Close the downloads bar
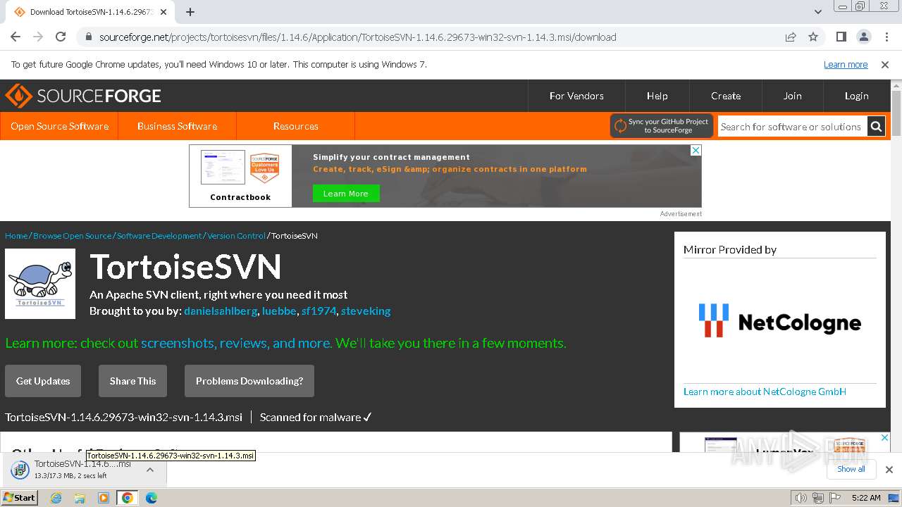The height and width of the screenshot is (507, 902). 889,469
